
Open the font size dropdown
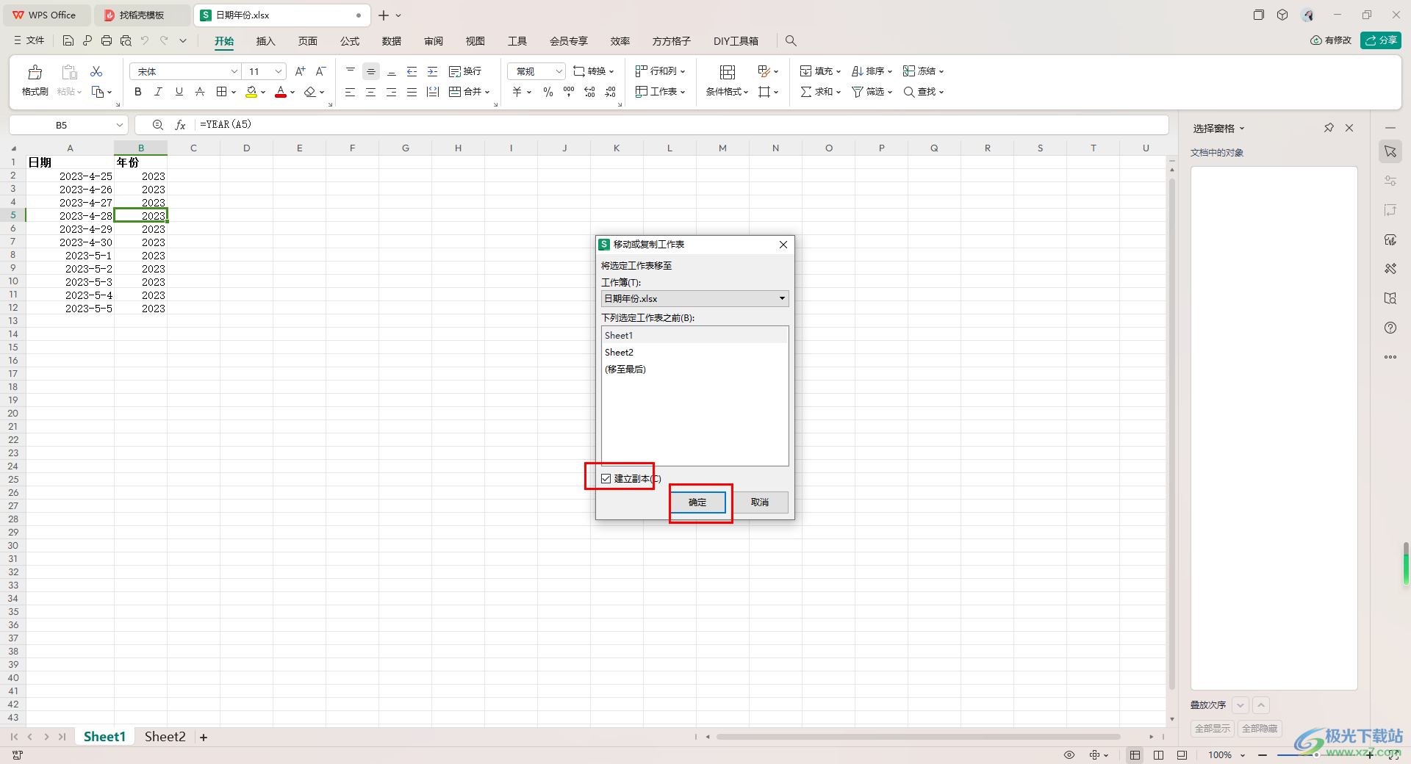(x=279, y=71)
